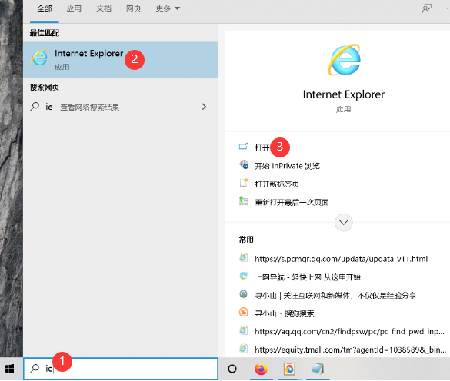Open the 更多 dropdown filter

pyautogui.click(x=168, y=8)
